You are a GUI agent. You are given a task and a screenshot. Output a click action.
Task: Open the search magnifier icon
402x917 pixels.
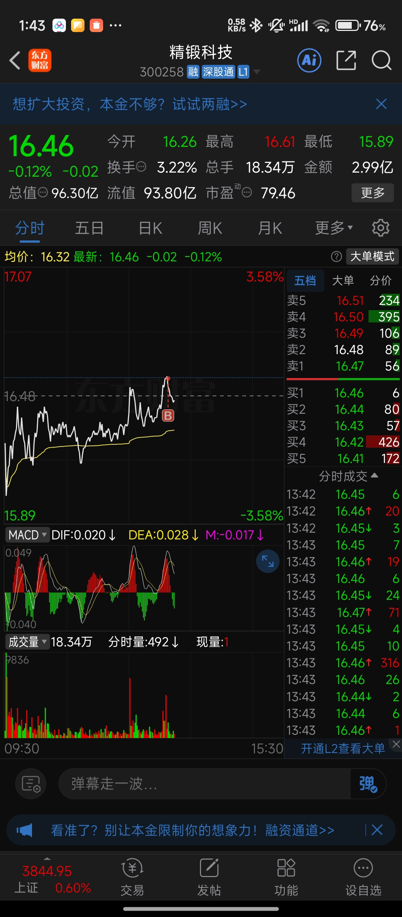tap(382, 60)
